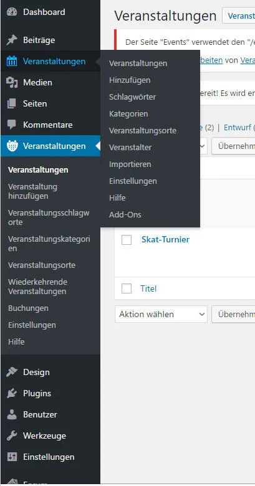Click the Werkzeuge wrench icon
Image resolution: width=255 pixels, height=486 pixels.
pyautogui.click(x=12, y=436)
